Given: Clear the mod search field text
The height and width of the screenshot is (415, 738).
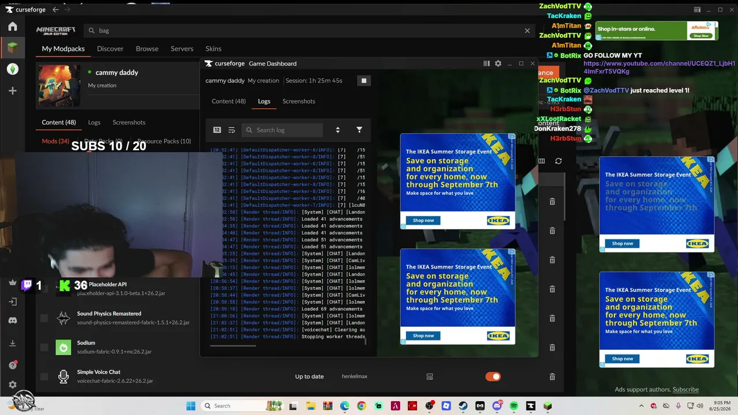Looking at the screenshot, I should point(527,31).
